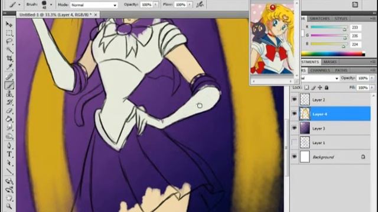Image resolution: width=378 pixels, height=212 pixels.
Task: Select the Hand tool
Action: 9,198
